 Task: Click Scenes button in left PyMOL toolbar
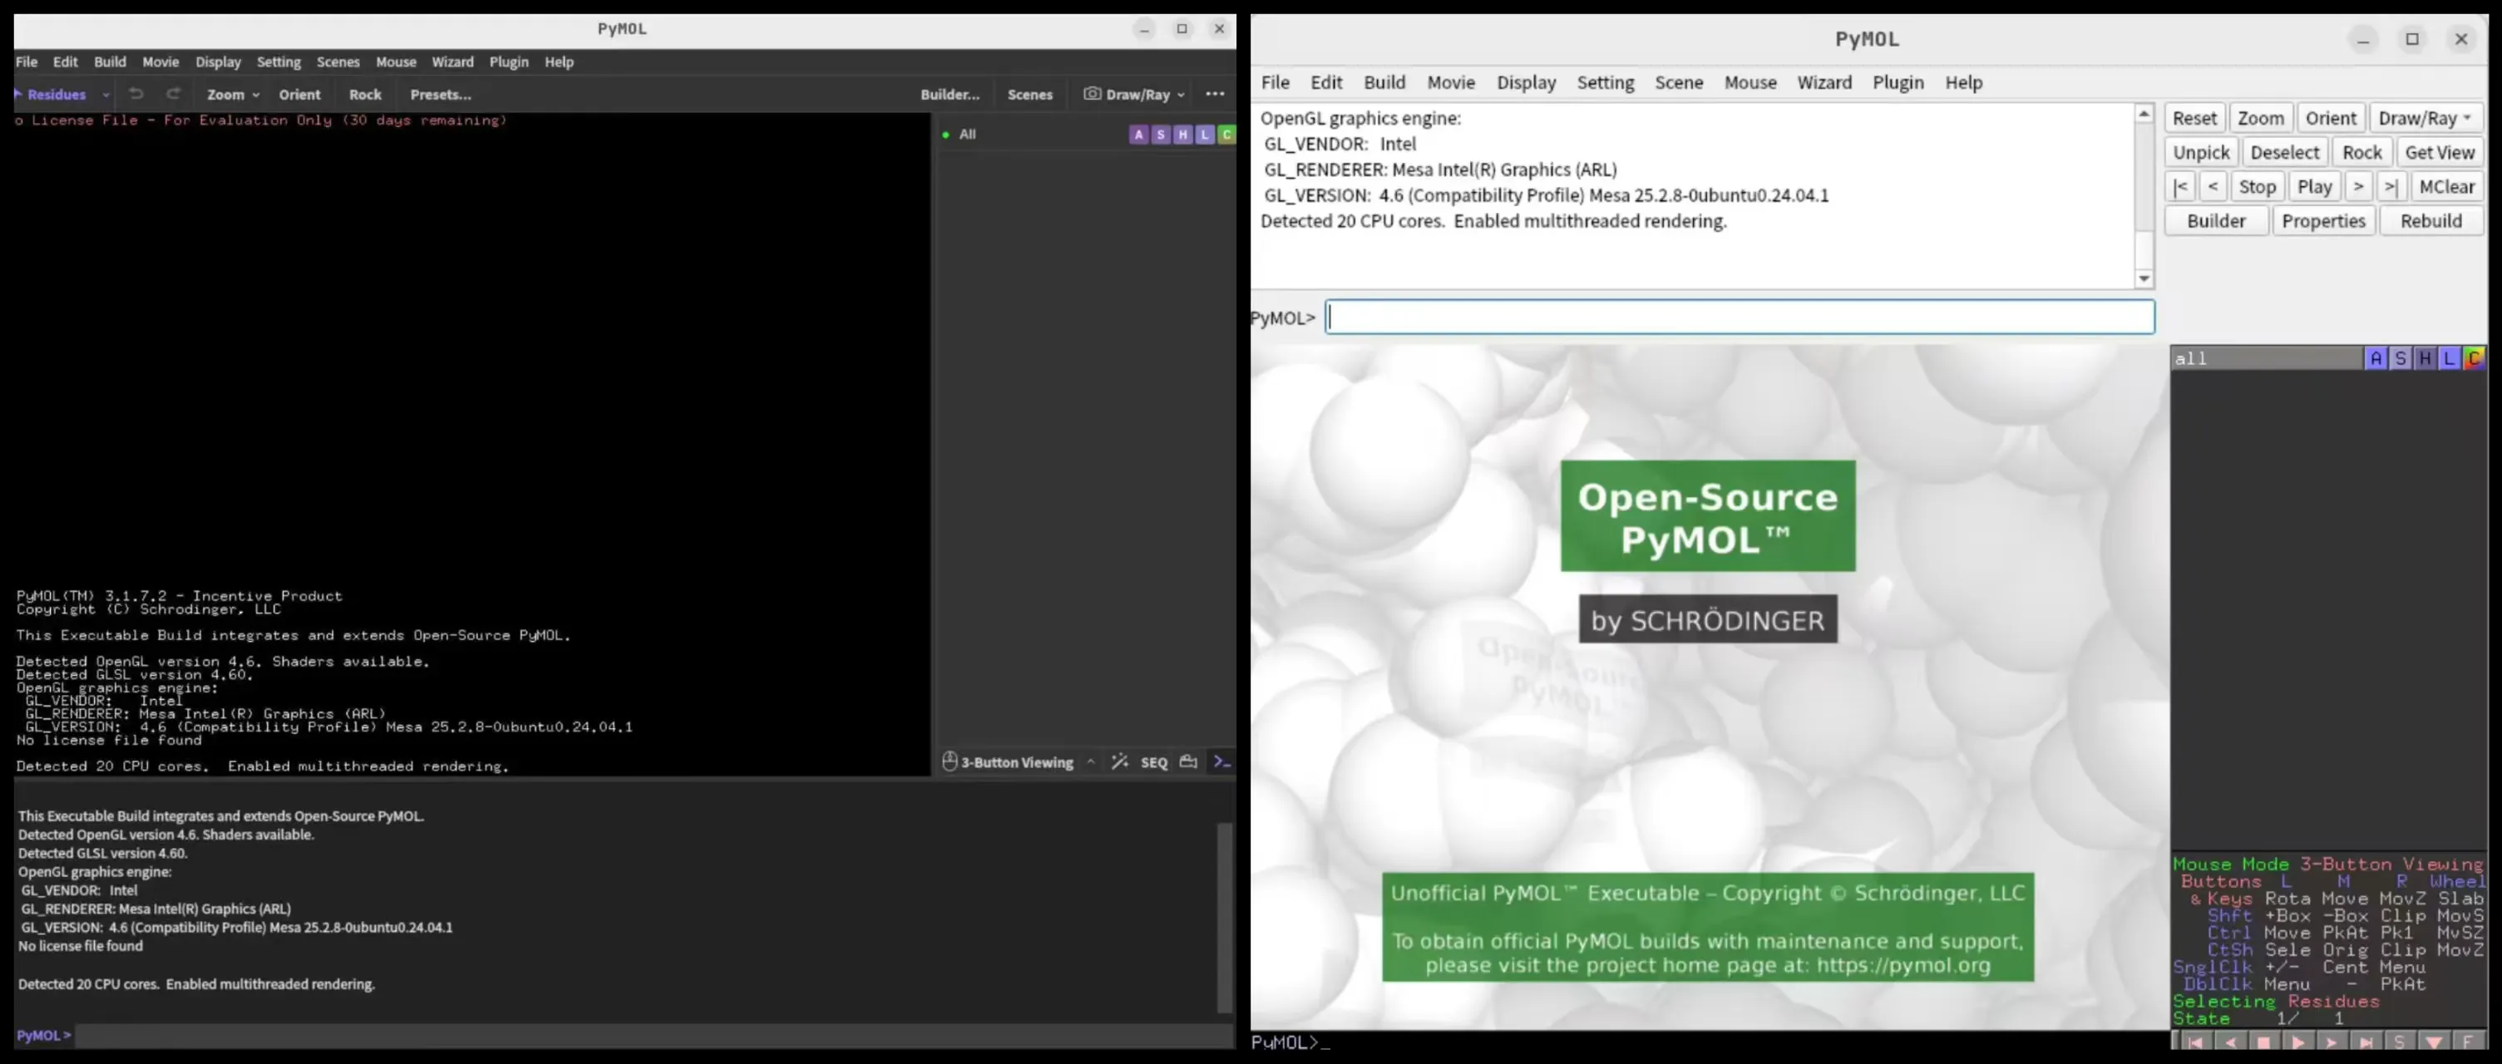tap(1029, 94)
